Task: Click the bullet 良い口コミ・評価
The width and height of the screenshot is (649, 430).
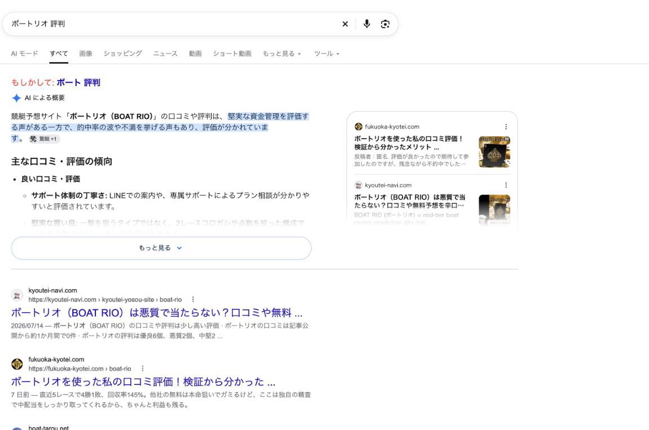Action: click(50, 179)
